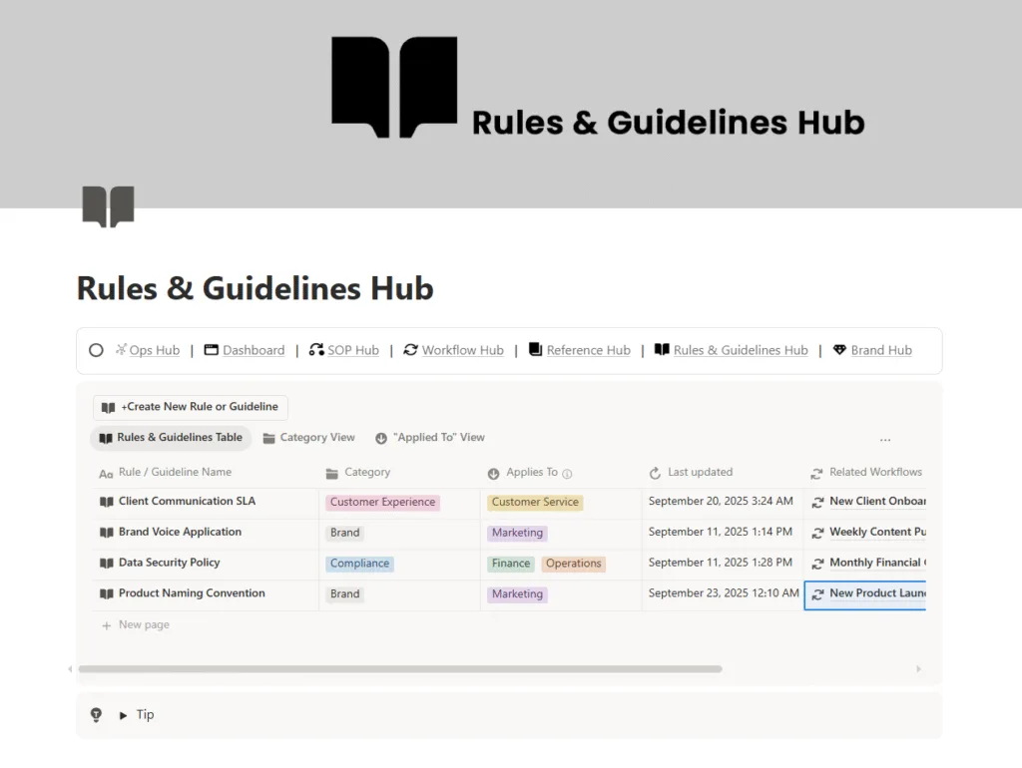Expand the Tip toggle triangle
1022x768 pixels.
click(x=124, y=715)
